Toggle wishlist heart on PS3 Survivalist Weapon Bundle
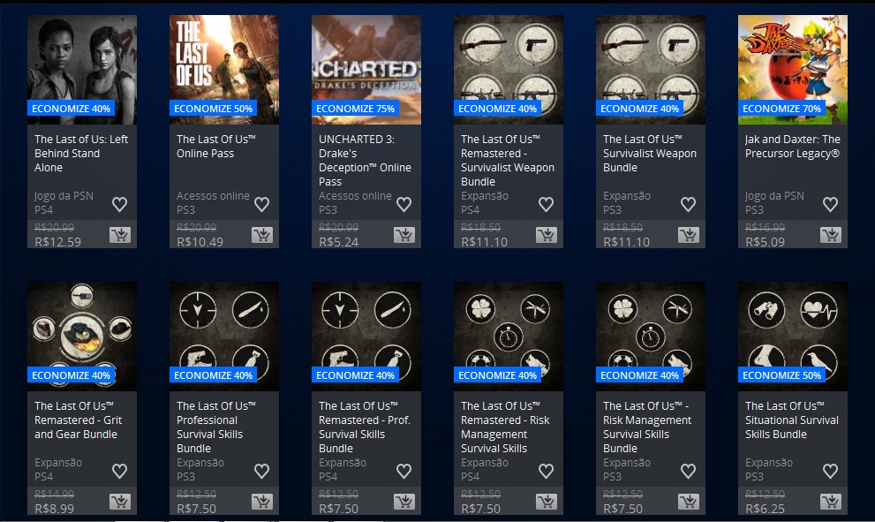The image size is (875, 522). point(688,204)
